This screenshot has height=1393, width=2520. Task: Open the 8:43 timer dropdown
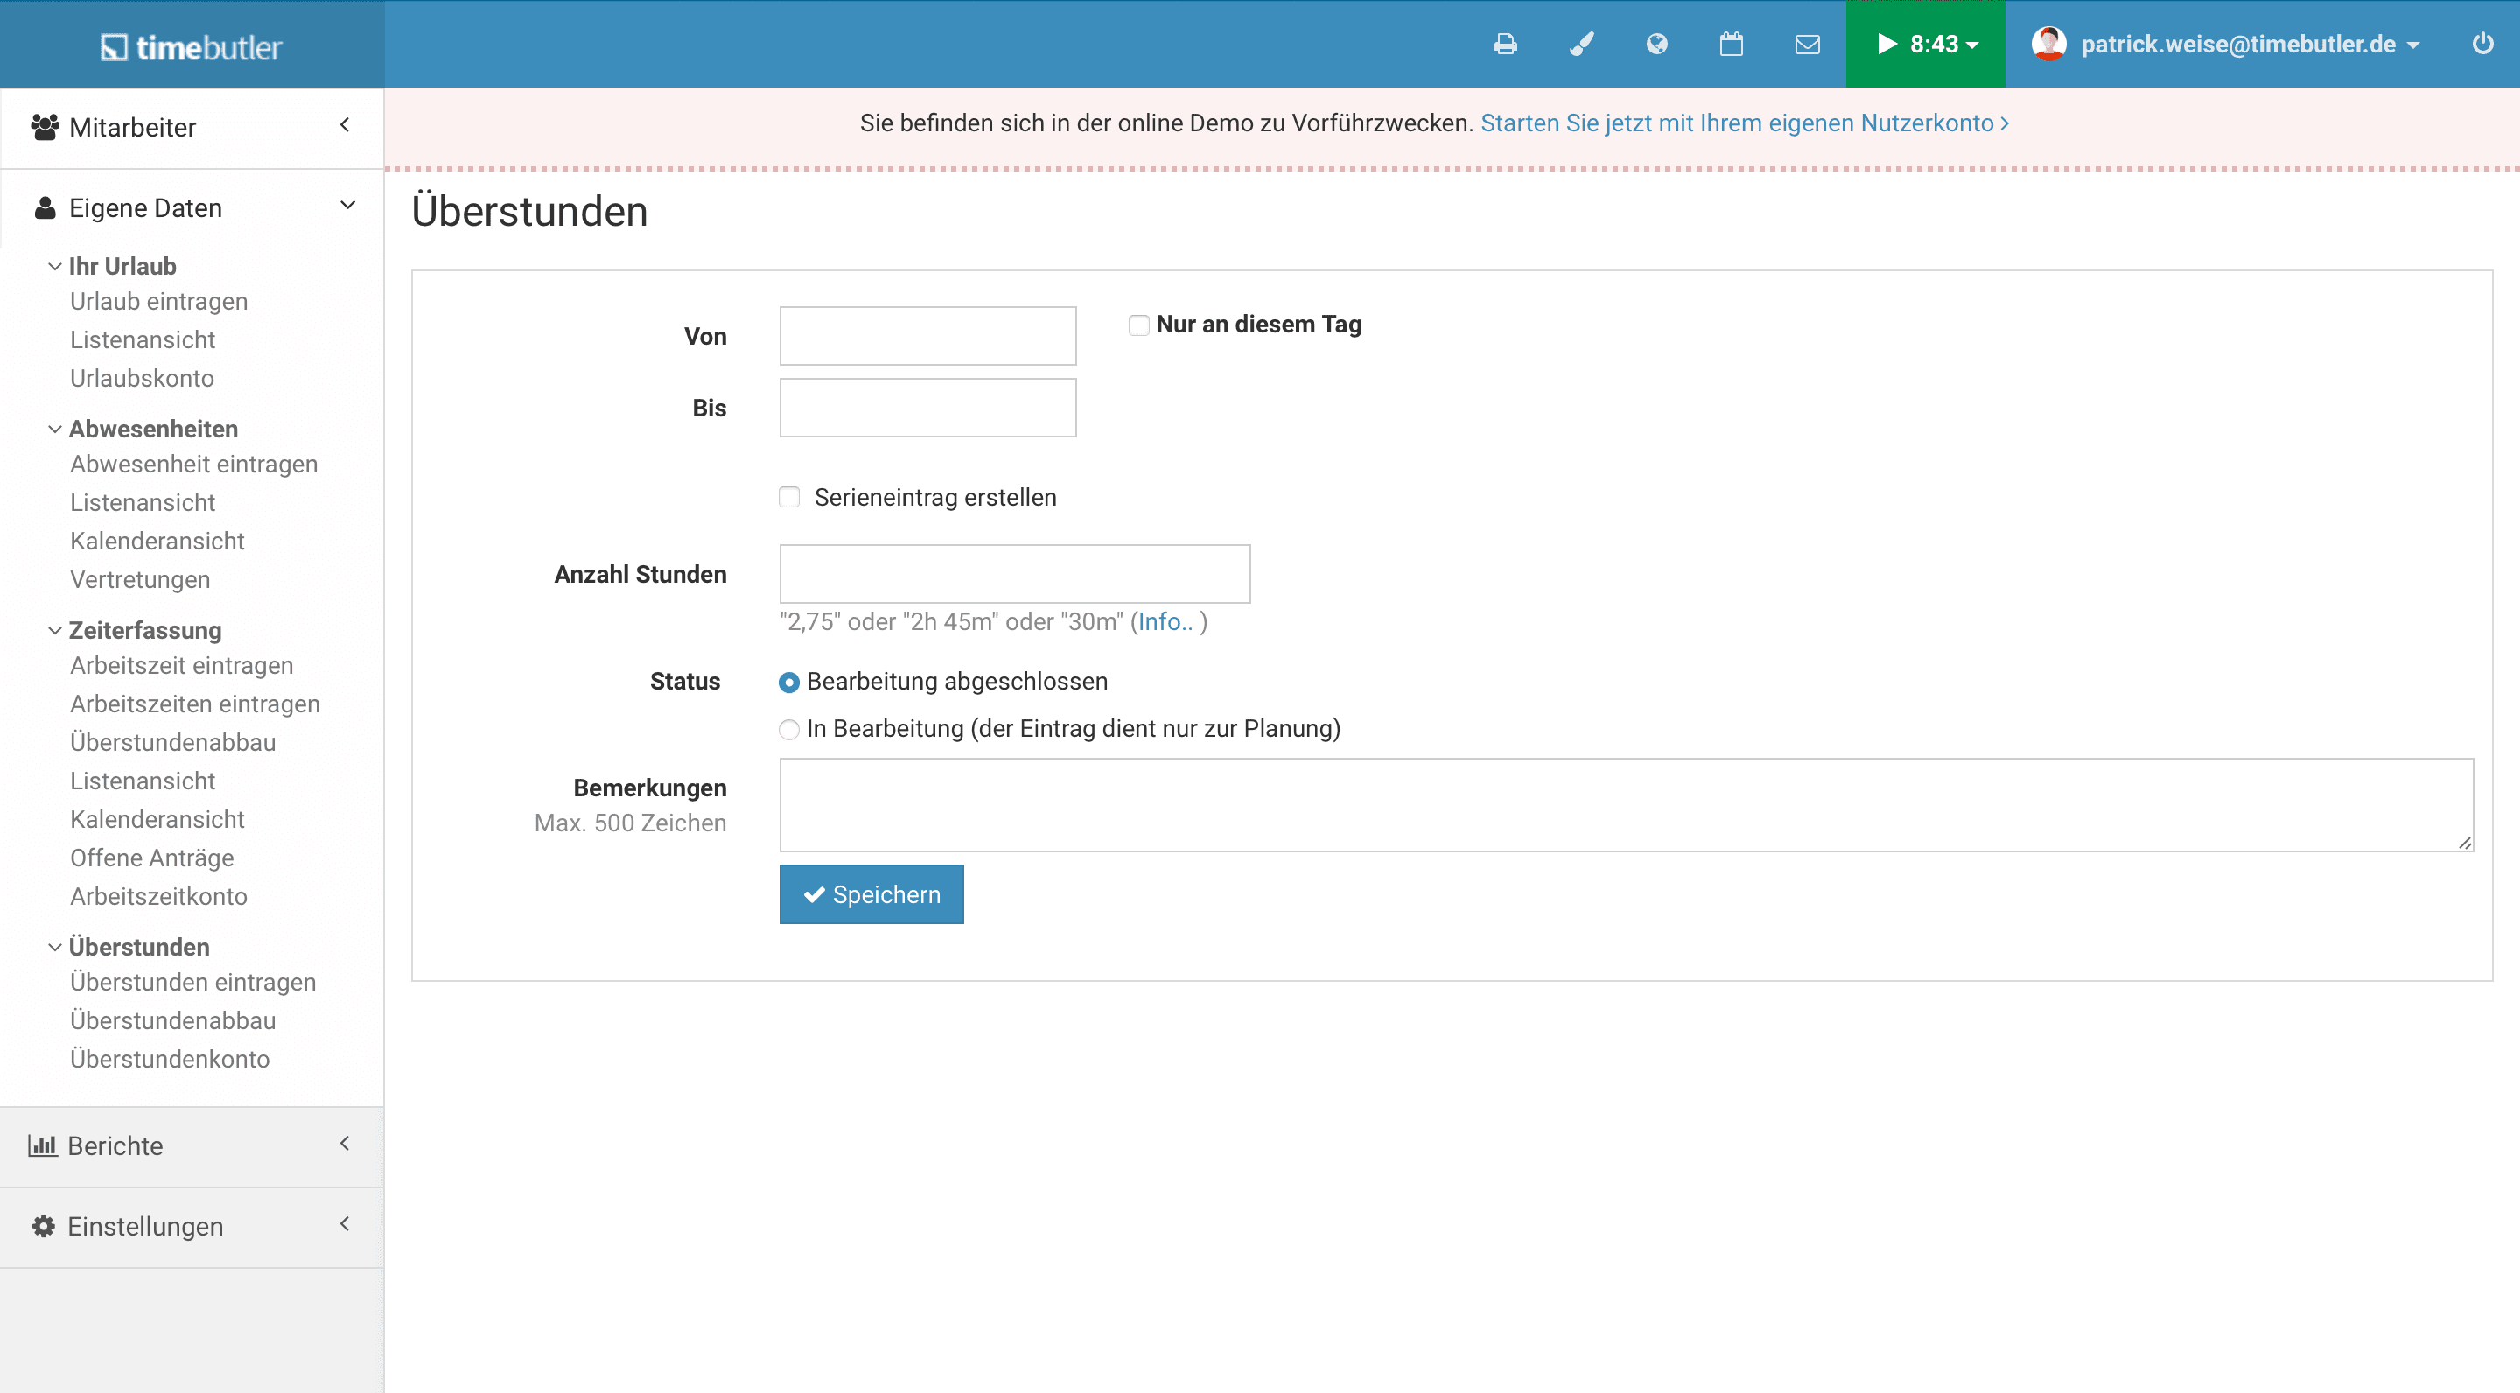[x=1925, y=44]
